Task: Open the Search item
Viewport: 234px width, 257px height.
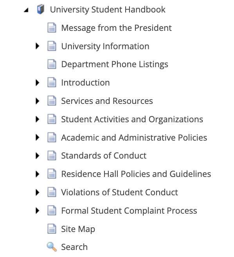Action: coord(74,247)
